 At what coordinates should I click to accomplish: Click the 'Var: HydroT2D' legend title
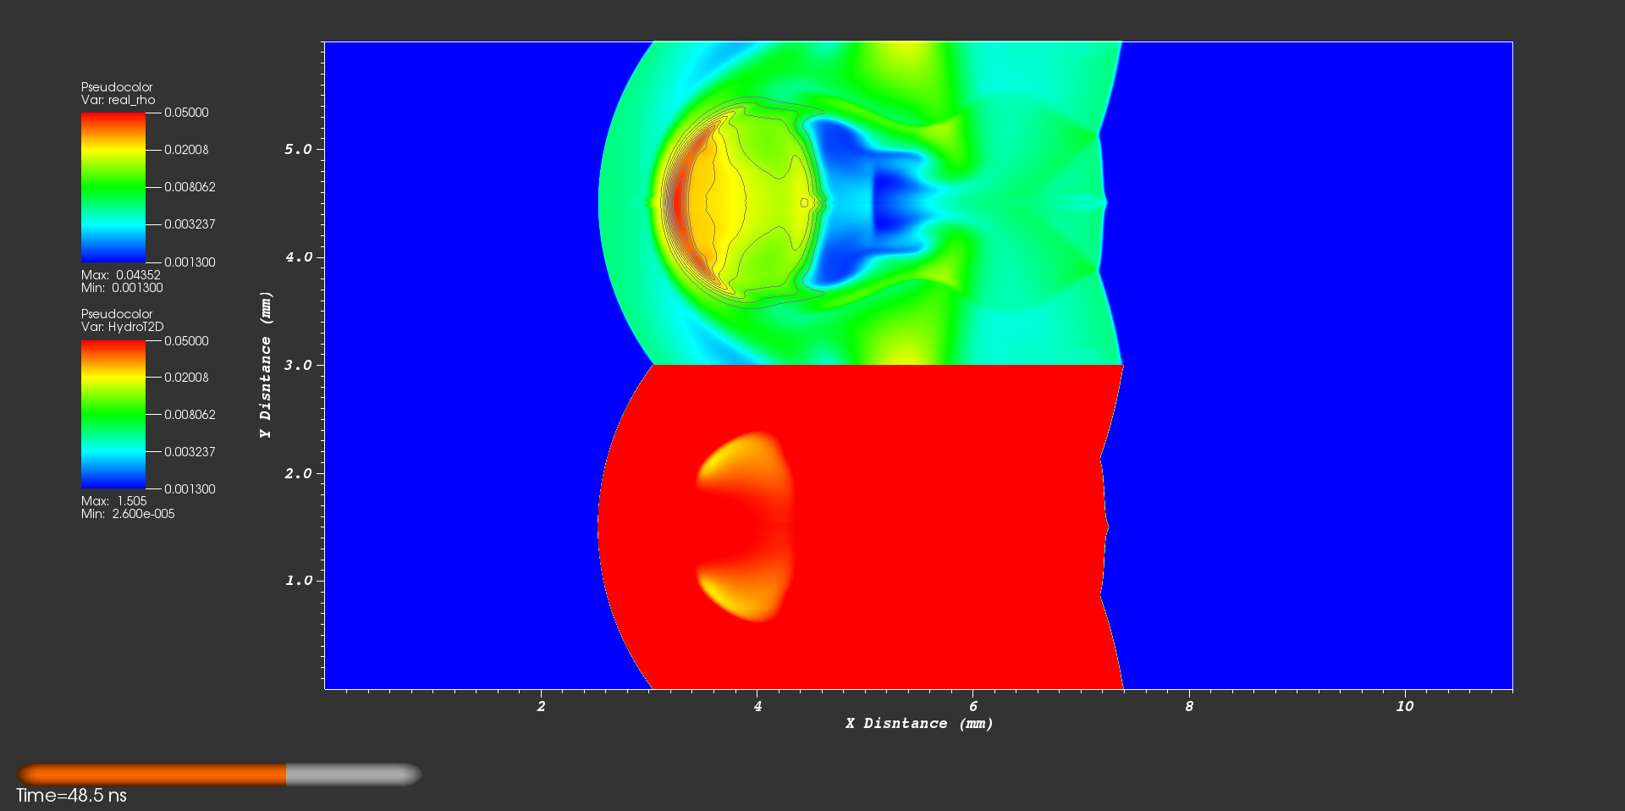[123, 327]
